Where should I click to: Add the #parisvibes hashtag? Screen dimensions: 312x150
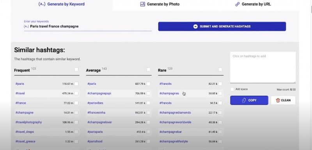[95, 103]
